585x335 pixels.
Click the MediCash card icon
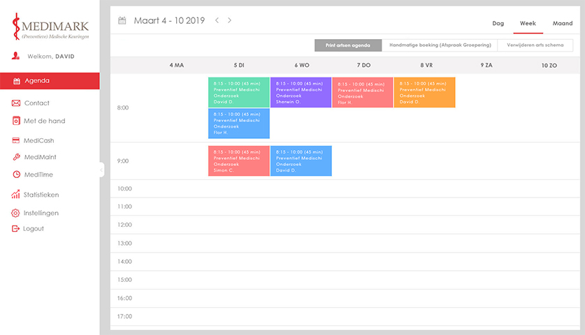click(x=17, y=140)
